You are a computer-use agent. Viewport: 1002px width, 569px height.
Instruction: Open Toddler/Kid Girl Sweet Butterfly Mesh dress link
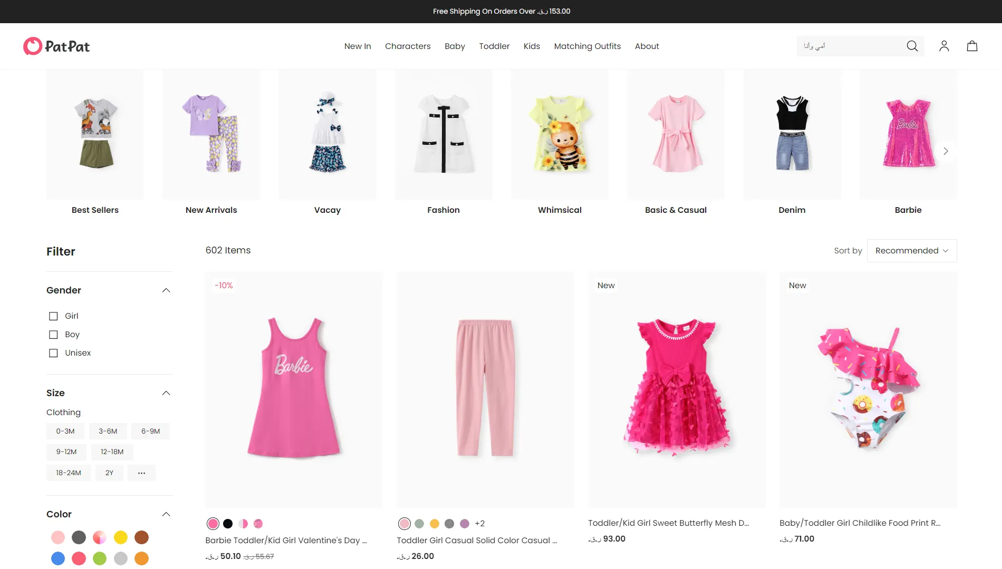[x=668, y=523]
